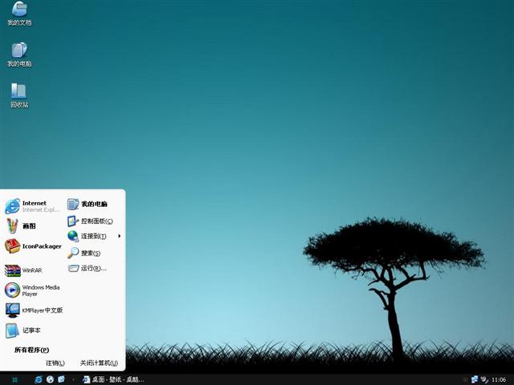This screenshot has height=385, width=514.
Task: Open the 我的文档 desktop icon
Action: pyautogui.click(x=19, y=14)
